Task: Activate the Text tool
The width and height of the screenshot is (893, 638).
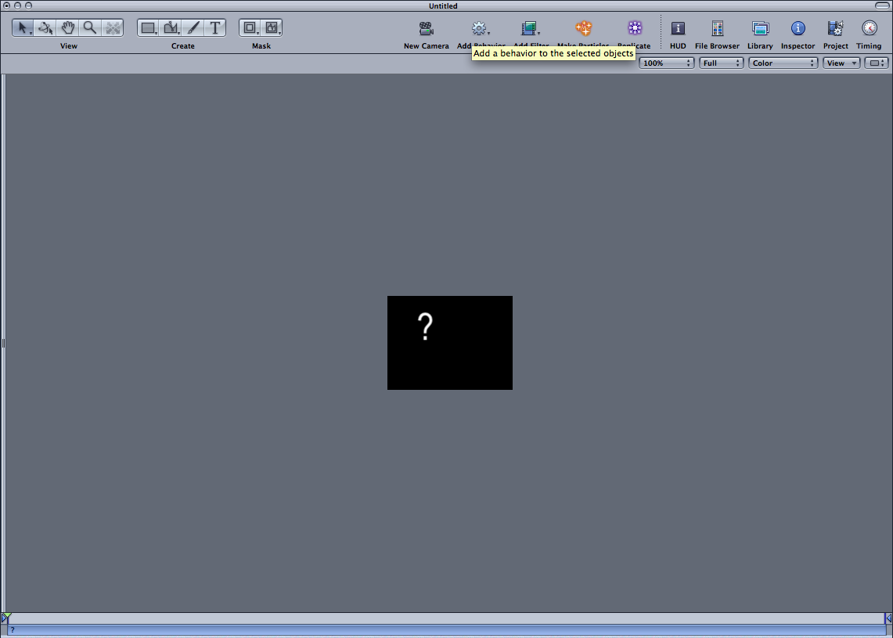Action: tap(215, 28)
